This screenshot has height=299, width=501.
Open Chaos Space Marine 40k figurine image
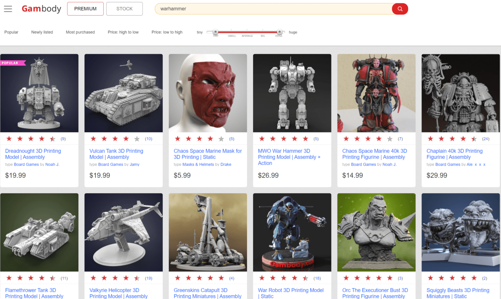376,93
